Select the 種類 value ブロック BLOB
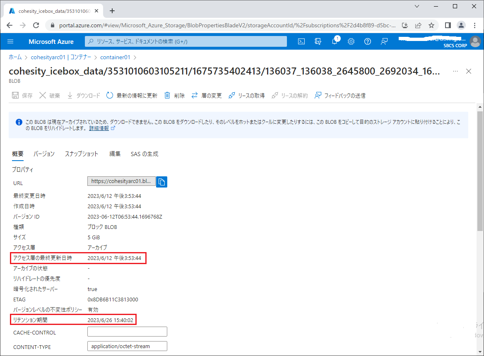This screenshot has height=356, width=484. pyautogui.click(x=102, y=227)
